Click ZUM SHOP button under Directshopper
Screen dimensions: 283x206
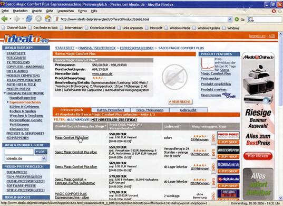point(229,157)
